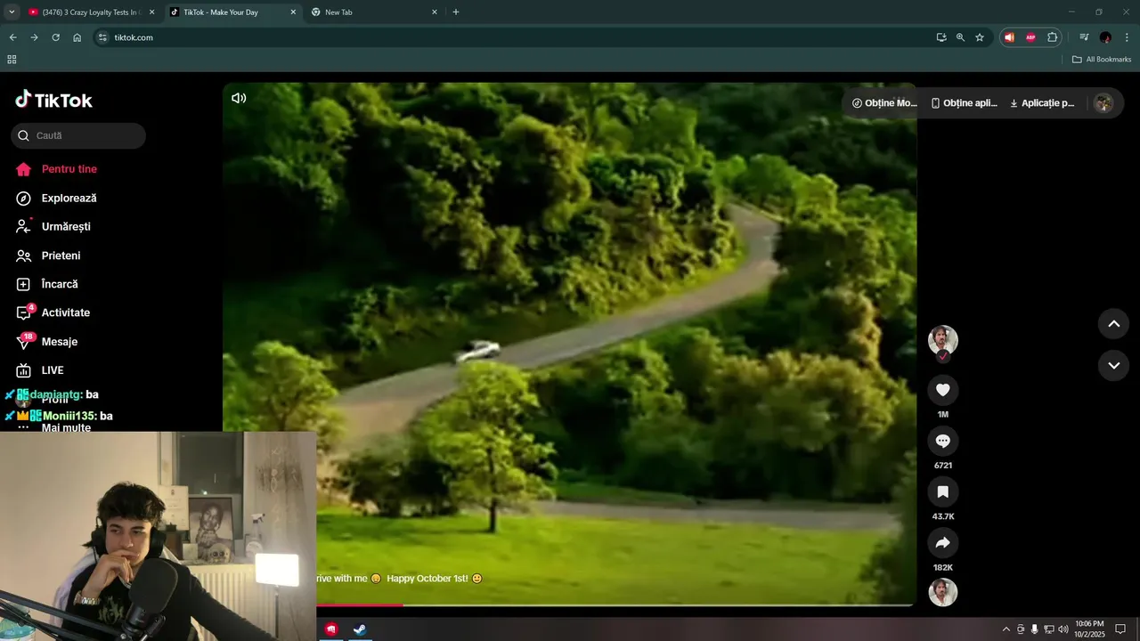Open the sound disc below the share button
The width and height of the screenshot is (1140, 641).
943,592
